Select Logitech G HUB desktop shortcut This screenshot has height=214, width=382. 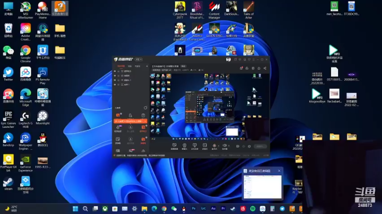pyautogui.click(x=26, y=120)
